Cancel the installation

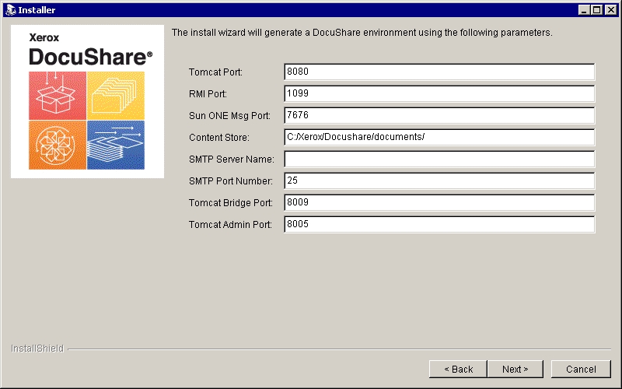tap(581, 369)
